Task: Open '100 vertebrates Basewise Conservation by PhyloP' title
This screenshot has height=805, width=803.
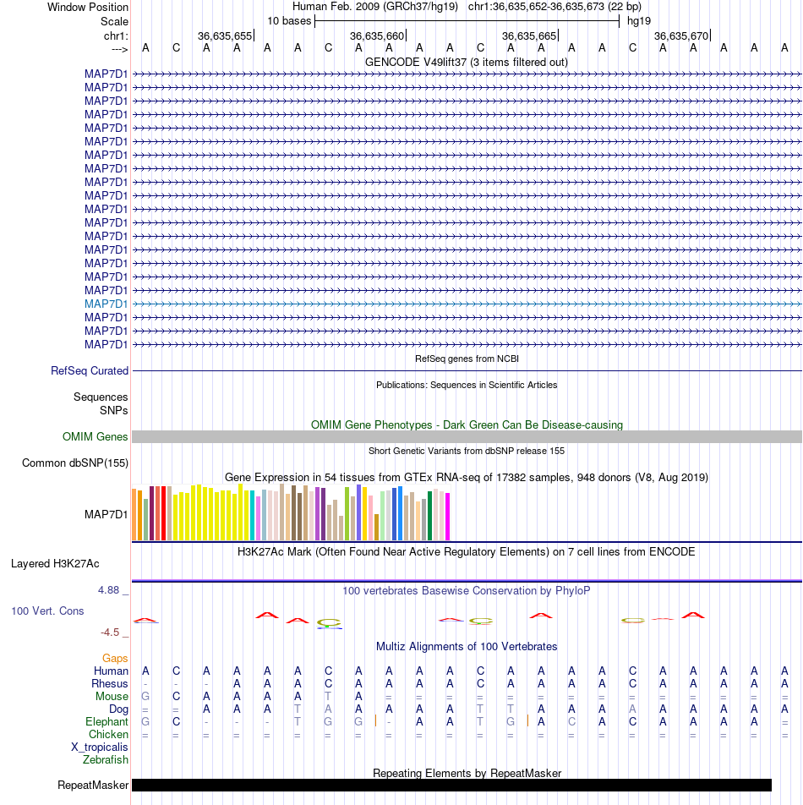Action: [467, 590]
